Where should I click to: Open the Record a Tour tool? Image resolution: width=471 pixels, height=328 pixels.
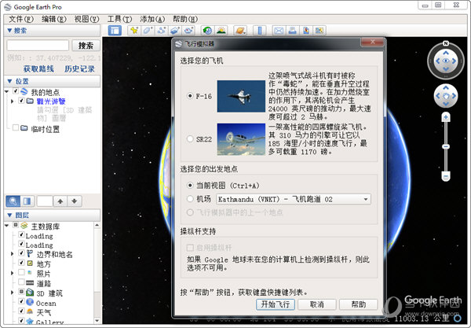[x=188, y=31]
